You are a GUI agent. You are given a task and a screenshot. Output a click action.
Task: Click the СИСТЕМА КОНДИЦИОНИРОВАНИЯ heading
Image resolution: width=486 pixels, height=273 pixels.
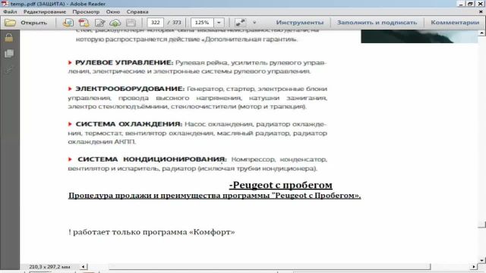[152, 159]
